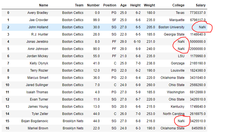Click the Position column header
This screenshot has height=133, width=249.
(x=110, y=5)
